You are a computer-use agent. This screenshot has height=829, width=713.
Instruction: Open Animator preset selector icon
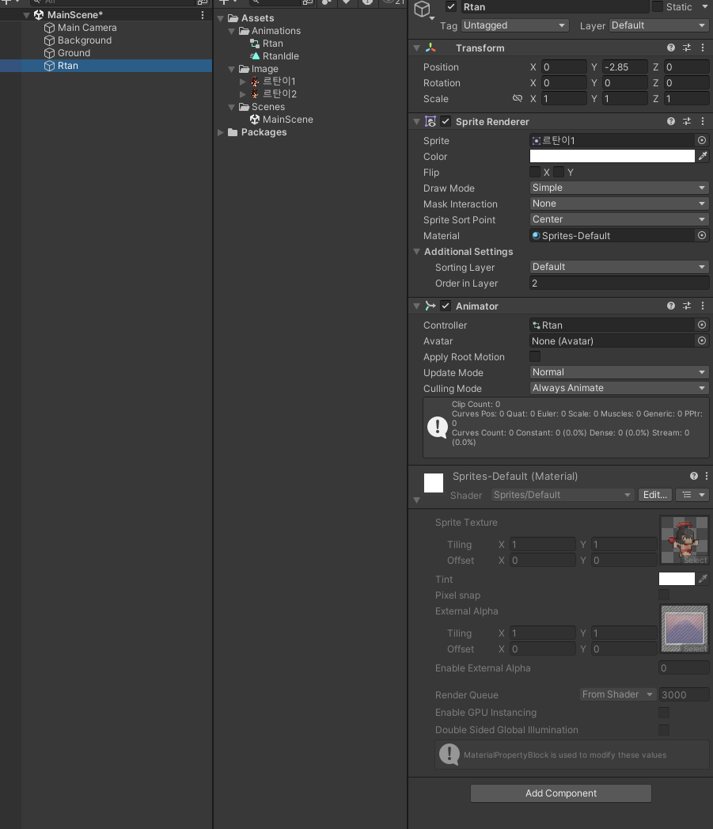click(x=687, y=306)
